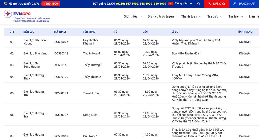Open the Tin tức menu
This screenshot has width=259, height=137.
[x=235, y=16]
